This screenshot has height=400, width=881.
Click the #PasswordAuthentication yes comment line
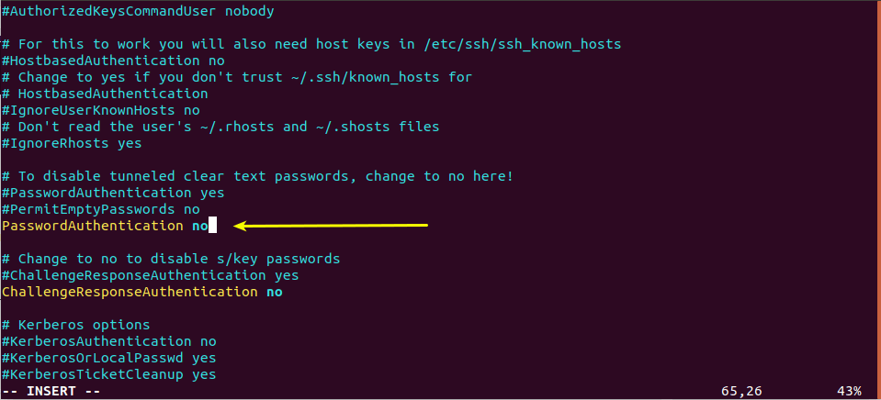(x=113, y=193)
